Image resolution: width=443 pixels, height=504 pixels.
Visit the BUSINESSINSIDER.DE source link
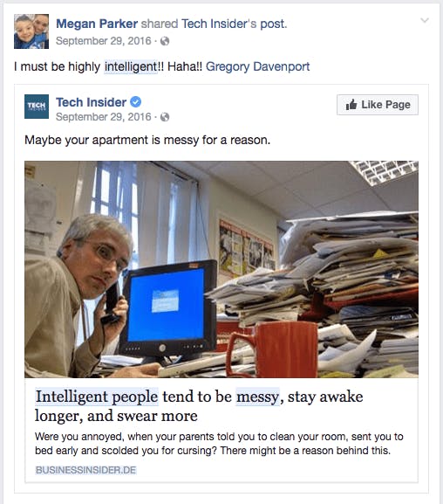(85, 470)
